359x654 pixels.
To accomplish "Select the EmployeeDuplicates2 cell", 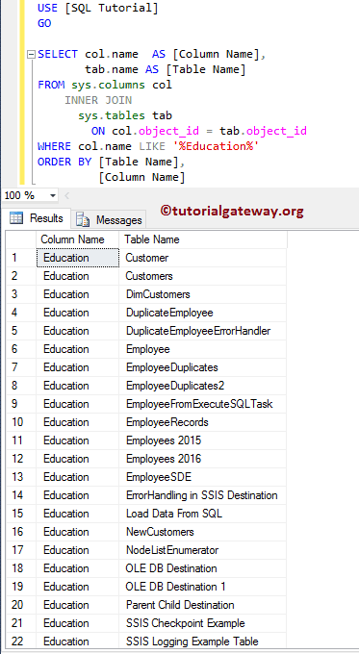I will (x=203, y=386).
